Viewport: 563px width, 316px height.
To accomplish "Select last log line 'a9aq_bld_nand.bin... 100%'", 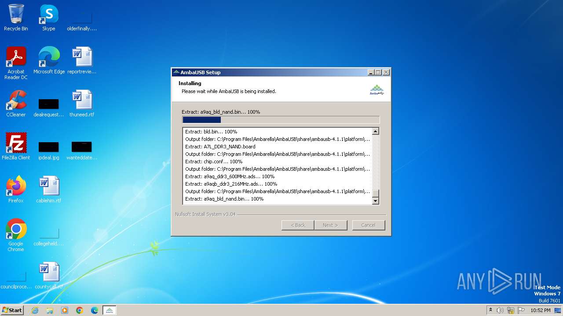I will coord(224,199).
